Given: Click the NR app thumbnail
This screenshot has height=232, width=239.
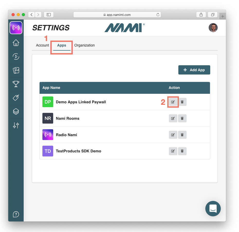Looking at the screenshot, I should [x=48, y=118].
